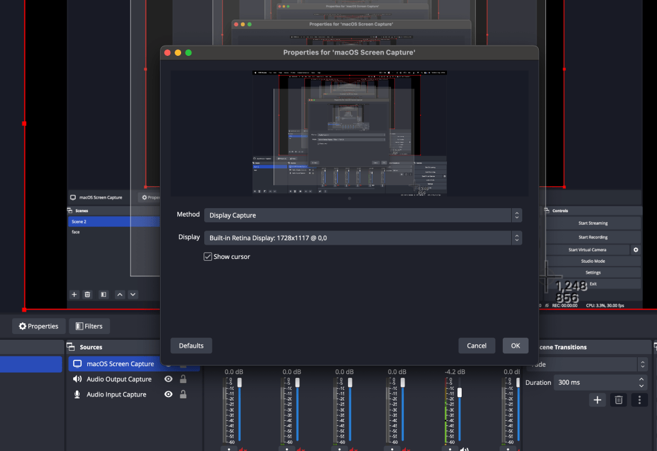Click Start Virtual Camera in the previewed Controls
Screen dimensions: 657x451
click(x=587, y=249)
